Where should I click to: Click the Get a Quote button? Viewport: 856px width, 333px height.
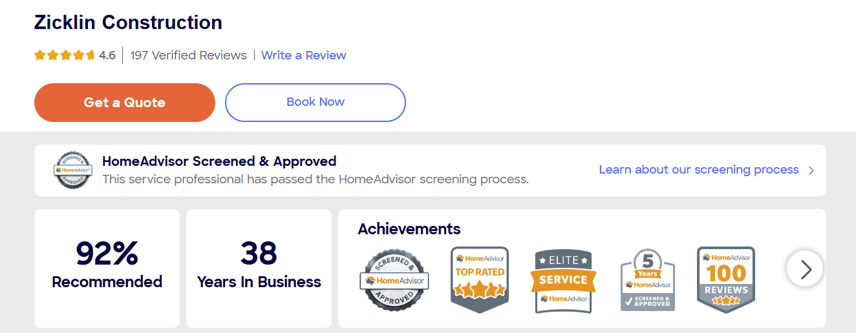[125, 103]
